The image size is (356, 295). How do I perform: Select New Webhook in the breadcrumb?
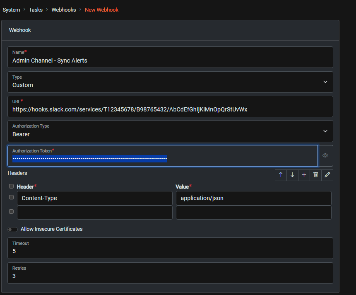point(101,10)
